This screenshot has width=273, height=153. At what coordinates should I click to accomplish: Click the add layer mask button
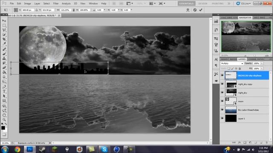245,142
